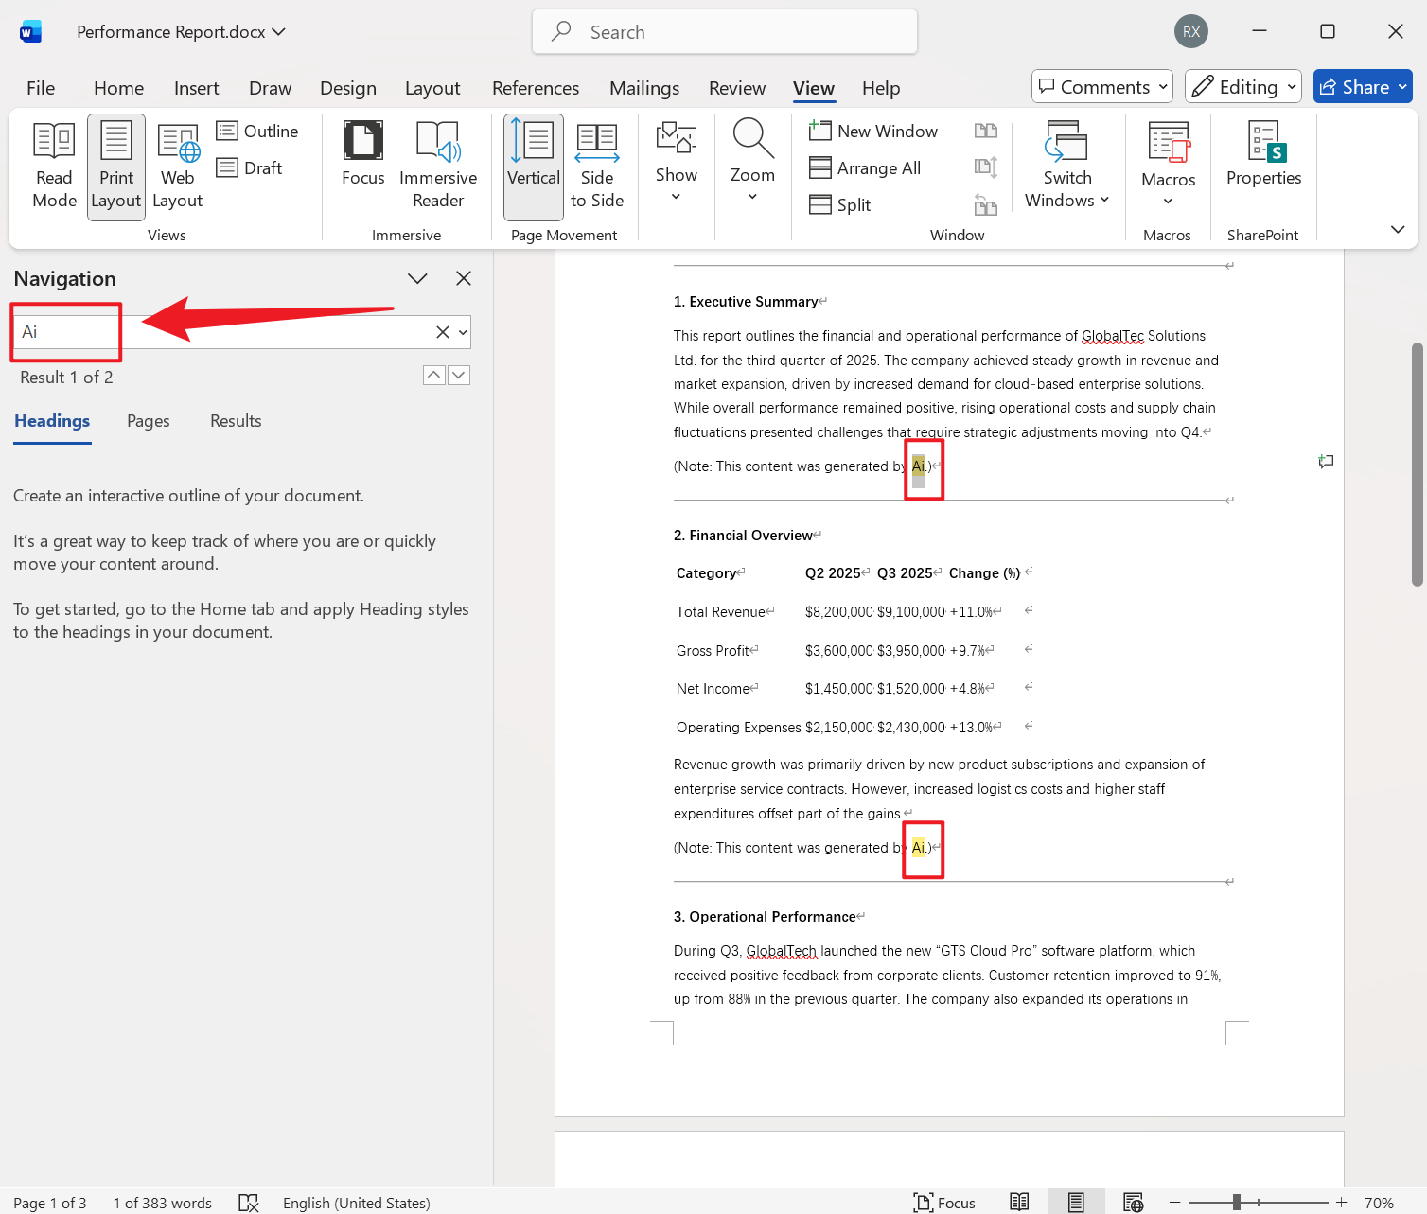Toggle Outline view
Image resolution: width=1427 pixels, height=1214 pixels.
pyautogui.click(x=257, y=131)
